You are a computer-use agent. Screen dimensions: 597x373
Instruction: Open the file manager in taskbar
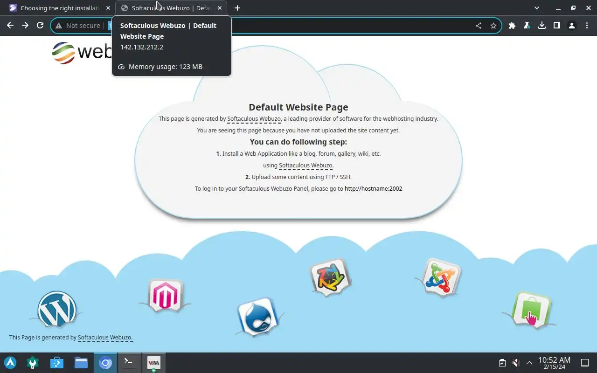[x=81, y=363]
